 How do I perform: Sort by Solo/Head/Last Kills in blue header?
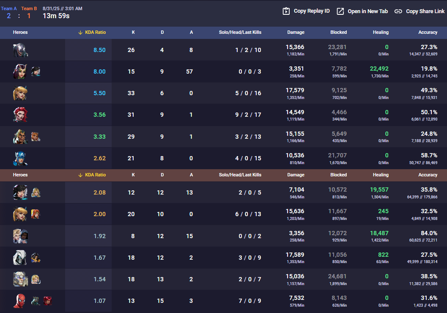pos(240,32)
